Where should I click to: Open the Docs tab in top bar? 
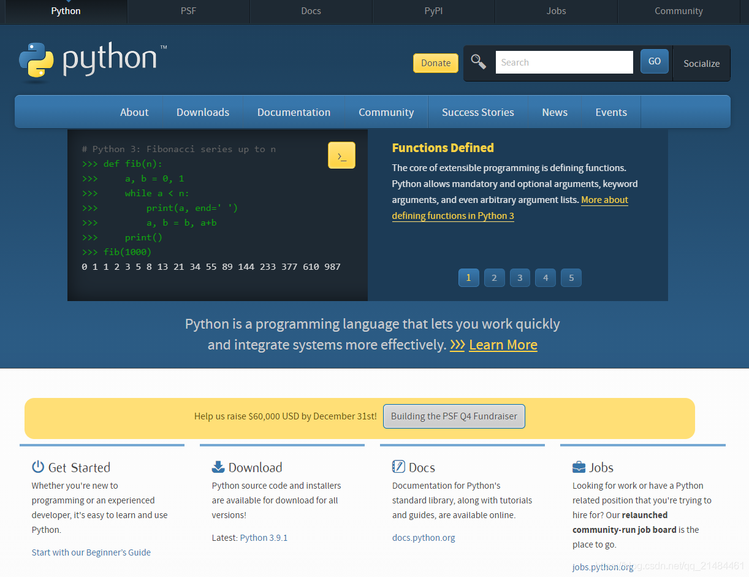click(311, 11)
